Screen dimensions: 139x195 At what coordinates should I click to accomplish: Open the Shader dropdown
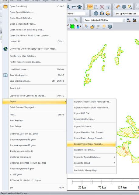pyautogui.click(x=87, y=13)
